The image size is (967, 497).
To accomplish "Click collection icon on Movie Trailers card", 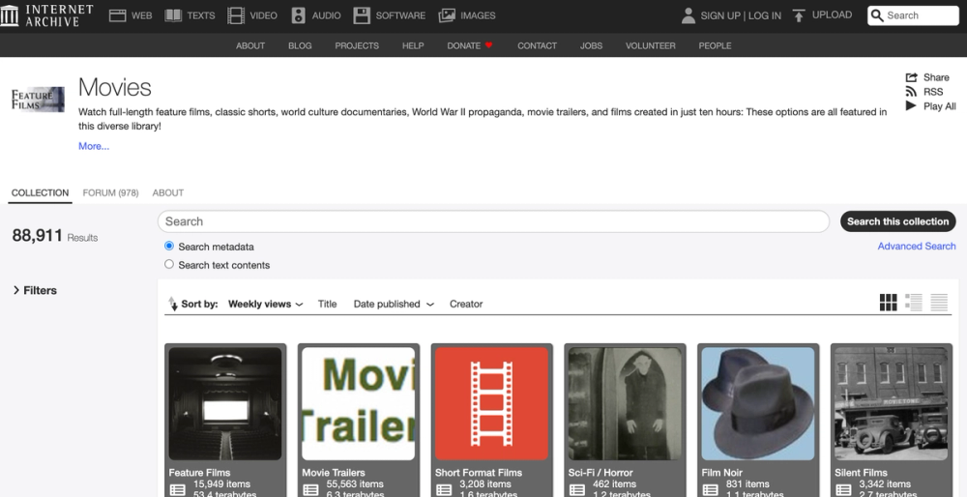I will tap(310, 489).
